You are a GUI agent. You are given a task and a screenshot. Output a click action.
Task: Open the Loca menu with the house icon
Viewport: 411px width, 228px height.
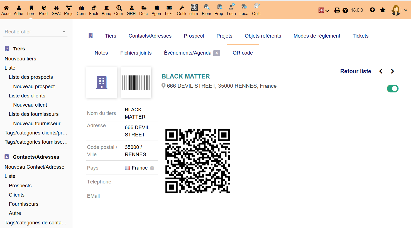tap(244, 10)
